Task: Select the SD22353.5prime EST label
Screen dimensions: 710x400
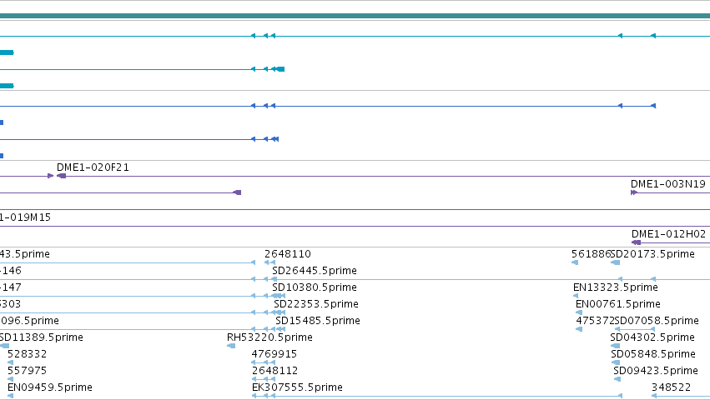Action: click(x=316, y=304)
